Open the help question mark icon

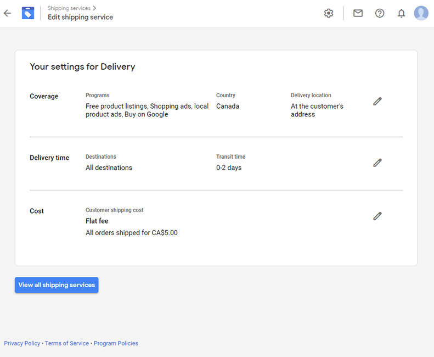380,13
